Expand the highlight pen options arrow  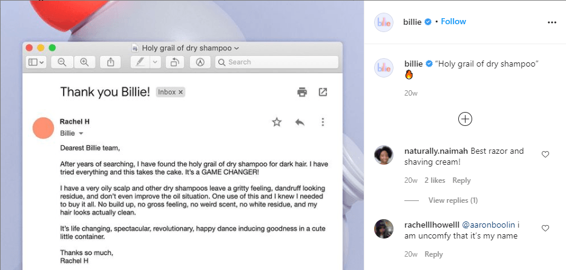(x=155, y=62)
